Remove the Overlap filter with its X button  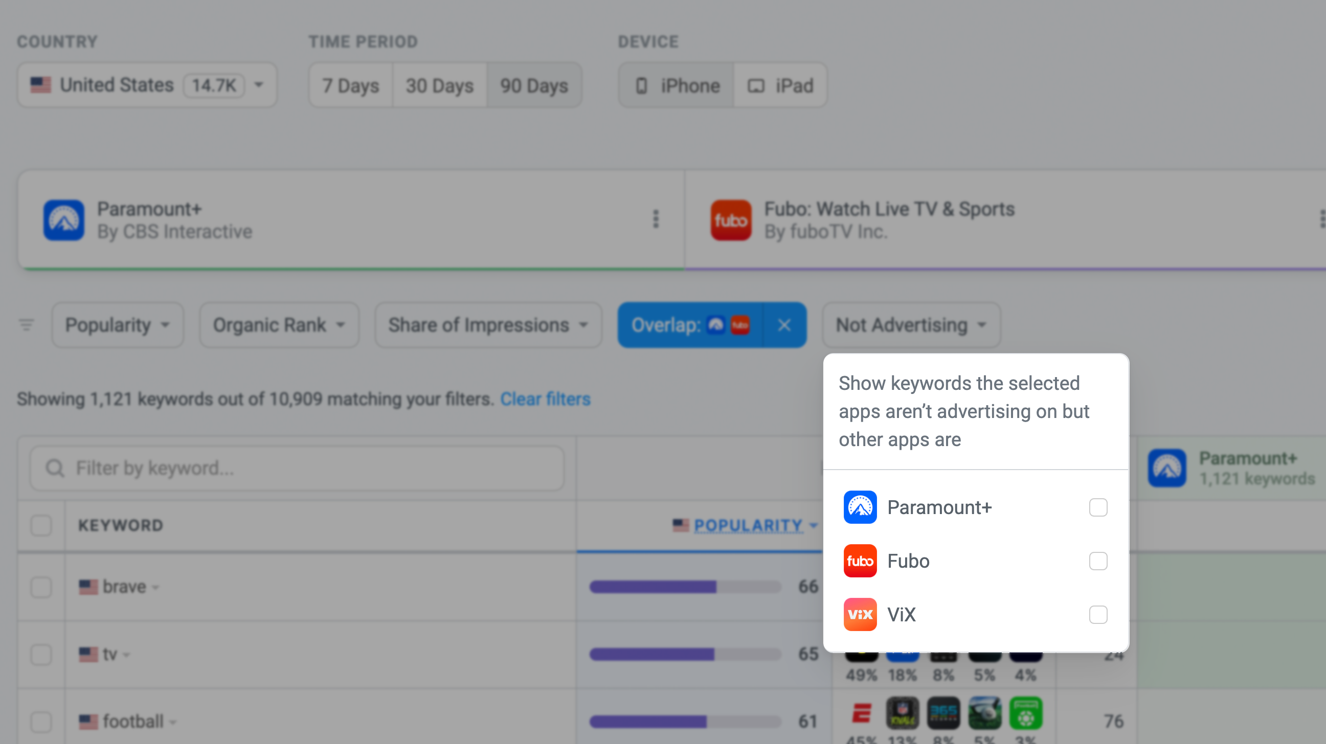click(784, 324)
